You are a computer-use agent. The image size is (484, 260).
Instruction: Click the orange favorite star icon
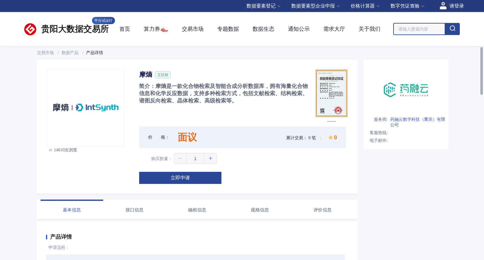pos(330,138)
